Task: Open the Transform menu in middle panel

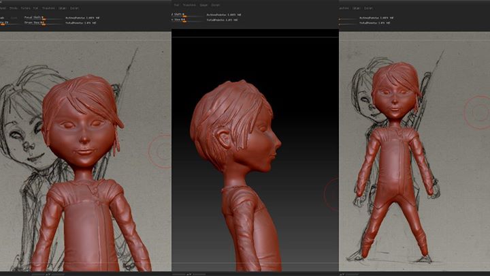Action: (188, 5)
